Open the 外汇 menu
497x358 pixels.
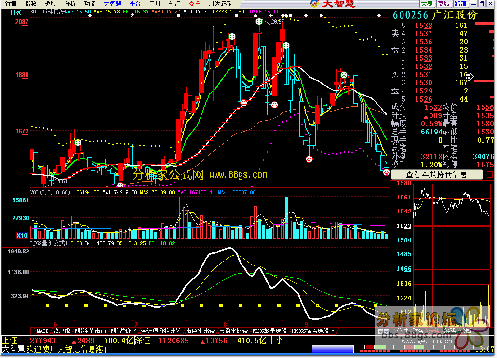point(175,4)
